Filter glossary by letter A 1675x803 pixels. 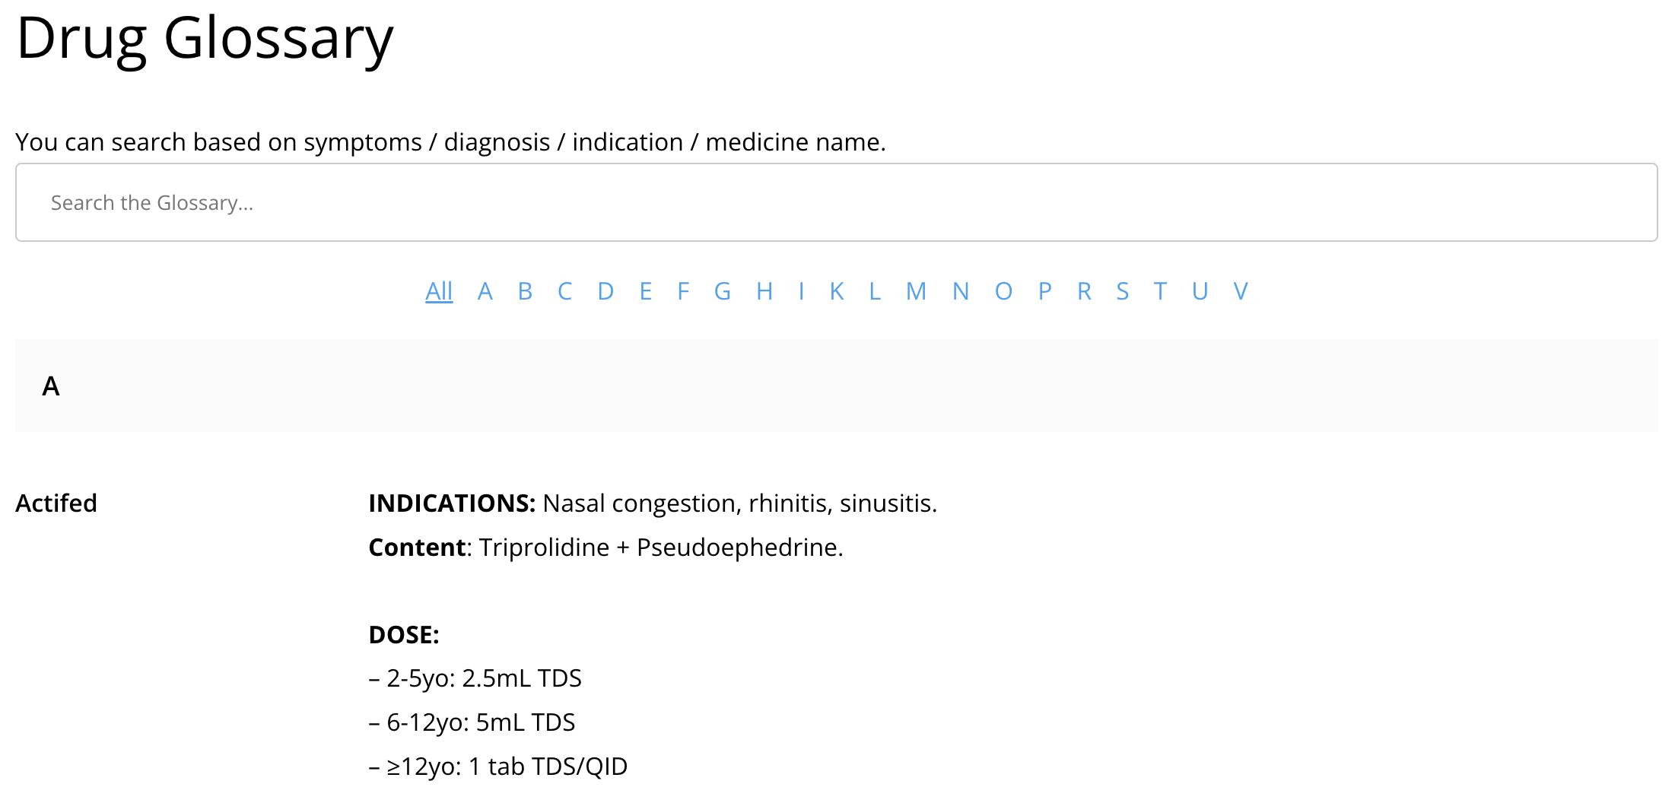485,290
